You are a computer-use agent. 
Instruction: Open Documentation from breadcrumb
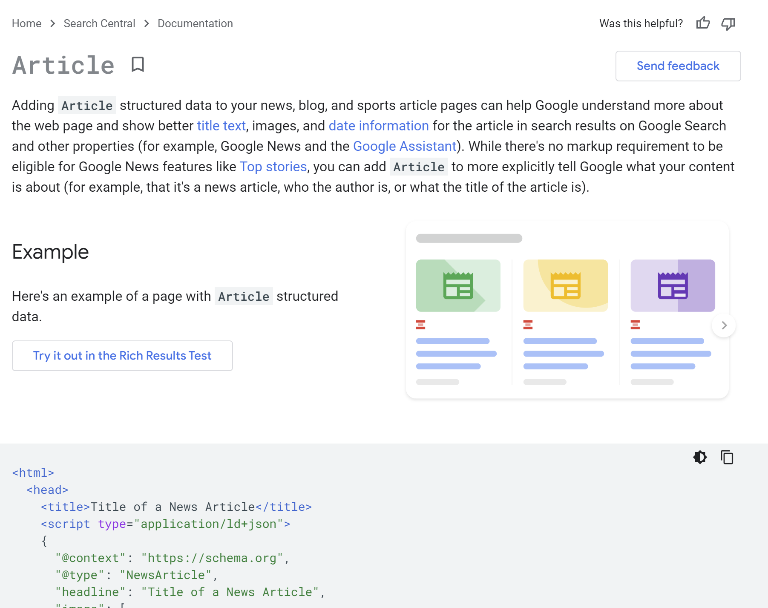click(195, 23)
